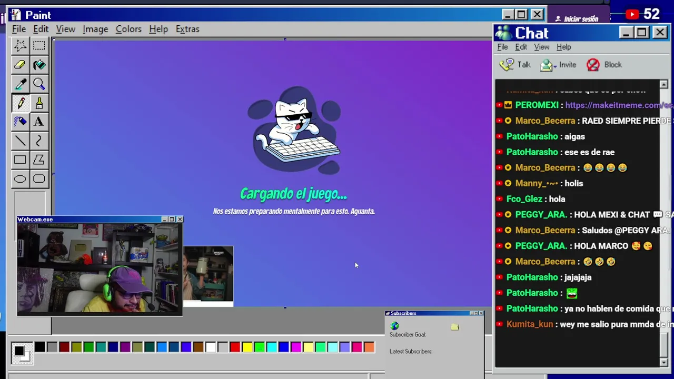
Task: Pick the yellow palette swatch
Action: [247, 347]
